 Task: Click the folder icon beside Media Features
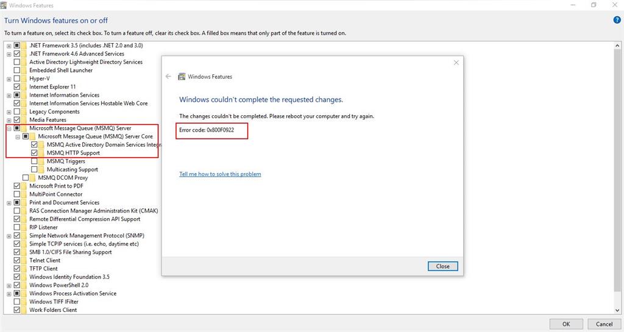pyautogui.click(x=24, y=119)
